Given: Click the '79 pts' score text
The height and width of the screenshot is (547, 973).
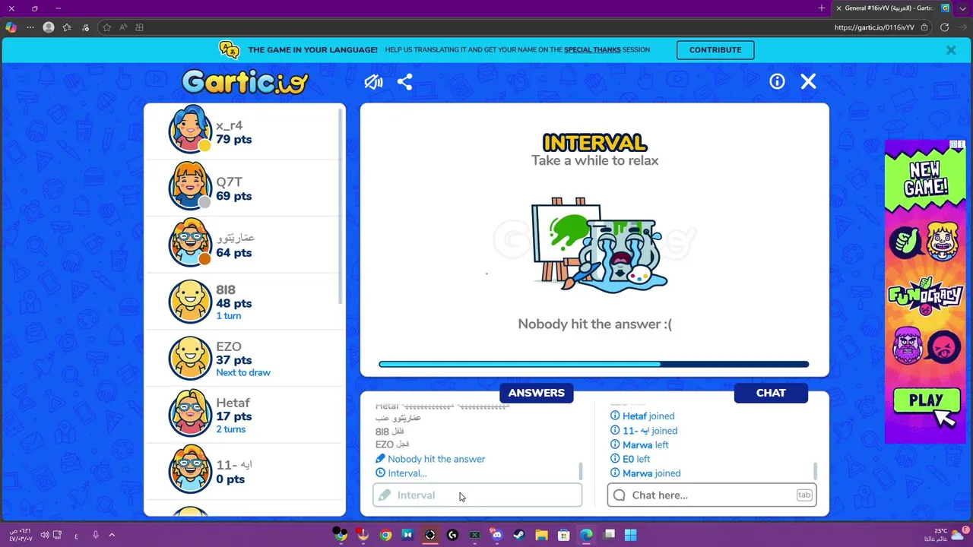Looking at the screenshot, I should (x=234, y=140).
